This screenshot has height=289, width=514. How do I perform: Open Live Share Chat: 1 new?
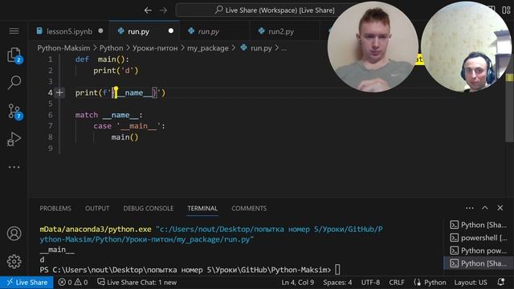tap(137, 282)
